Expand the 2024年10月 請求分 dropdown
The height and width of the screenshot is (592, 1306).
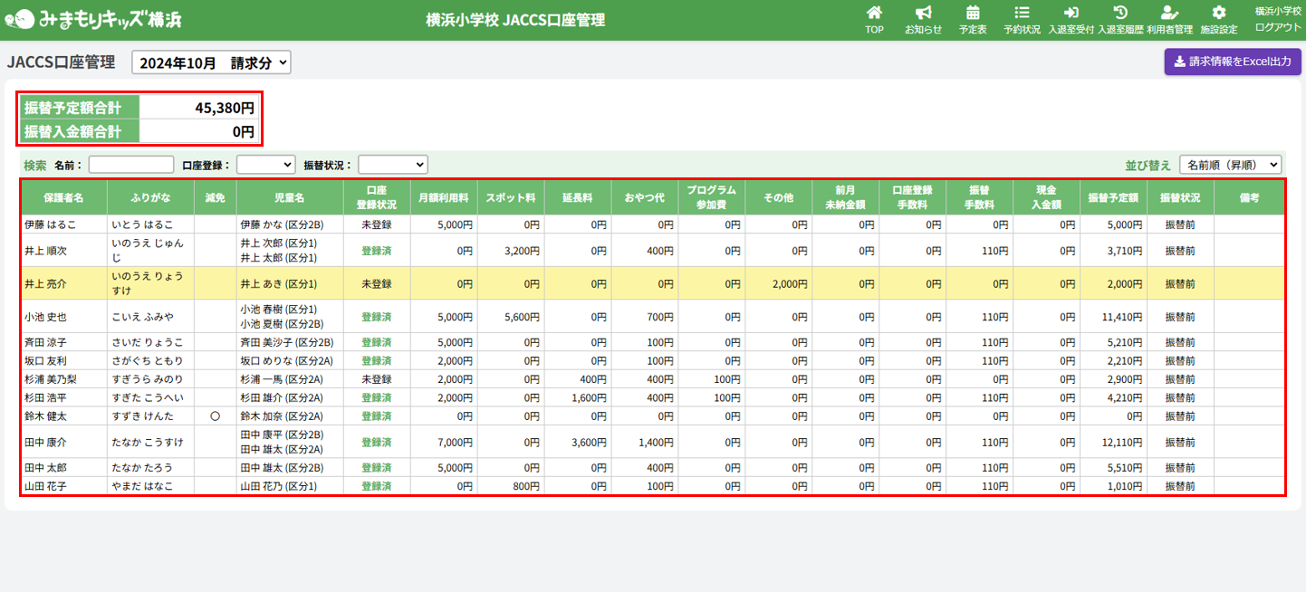point(211,62)
